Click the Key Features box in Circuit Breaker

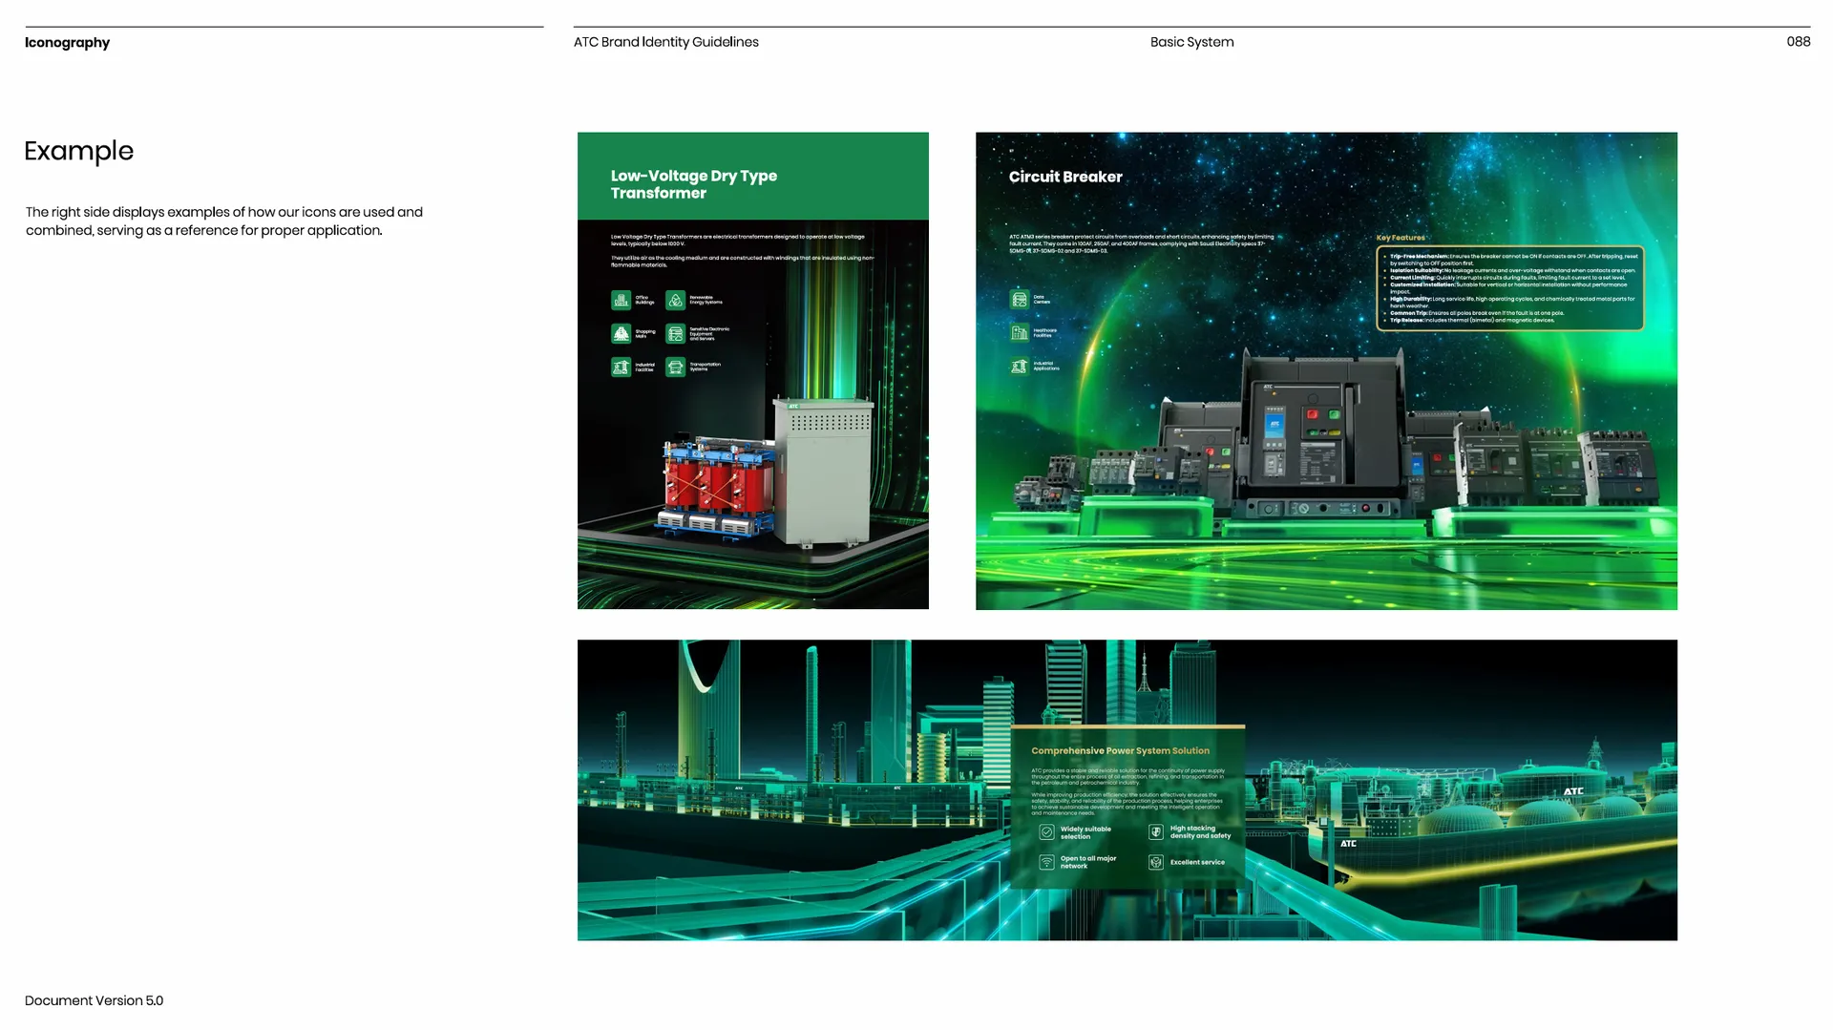coord(1509,288)
